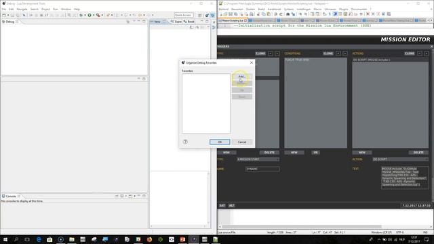Click the Save All icon in the Notepad++ toolbar
434x244 pixels.
[235, 14]
